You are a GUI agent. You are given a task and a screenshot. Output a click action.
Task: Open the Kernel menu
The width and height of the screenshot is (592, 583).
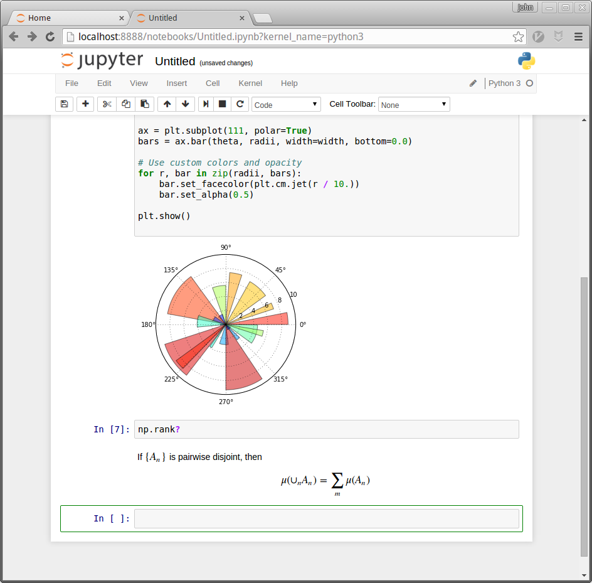pyautogui.click(x=250, y=83)
